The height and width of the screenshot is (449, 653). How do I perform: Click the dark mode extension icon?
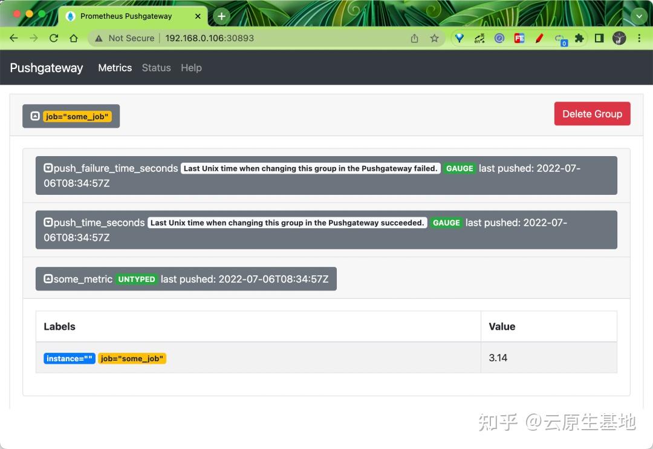[x=599, y=38]
